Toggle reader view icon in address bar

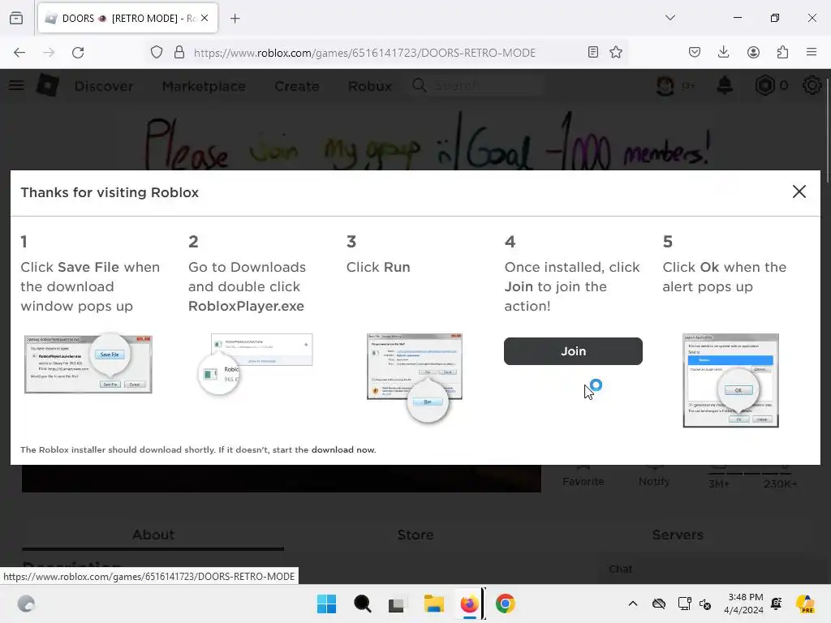593,53
